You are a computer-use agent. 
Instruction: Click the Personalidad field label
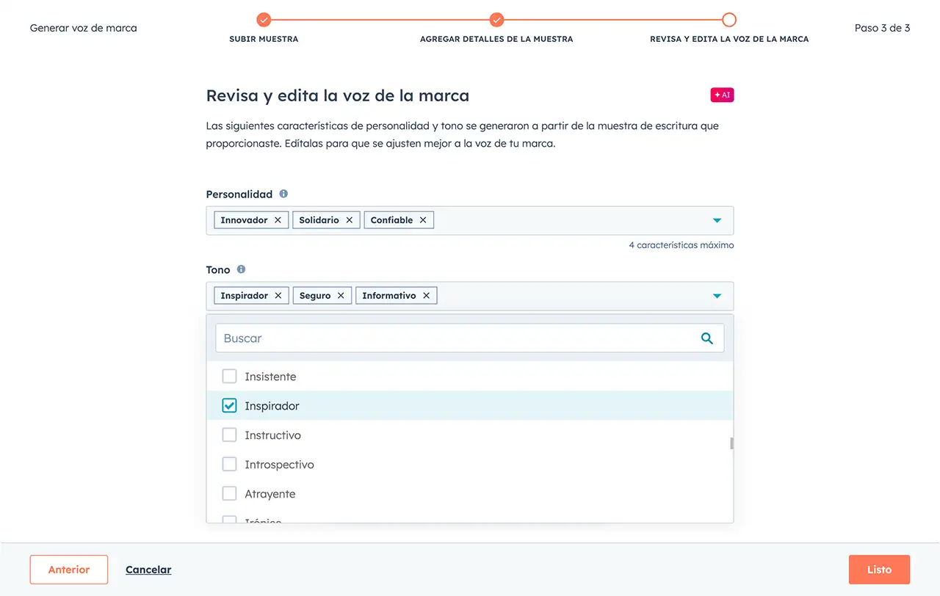[x=239, y=195]
